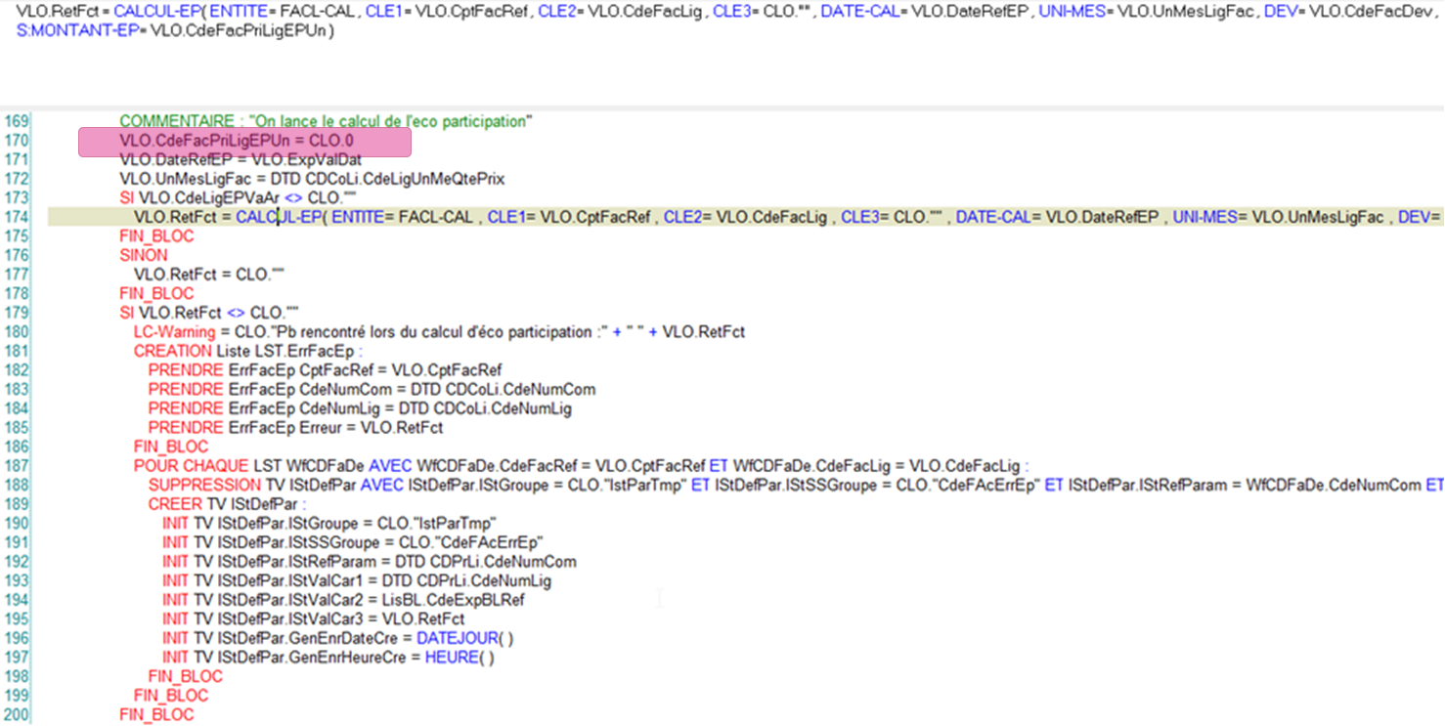Click POUR CHAQUE keyword on line 187
The width and height of the screenshot is (1445, 726).
[x=191, y=466]
